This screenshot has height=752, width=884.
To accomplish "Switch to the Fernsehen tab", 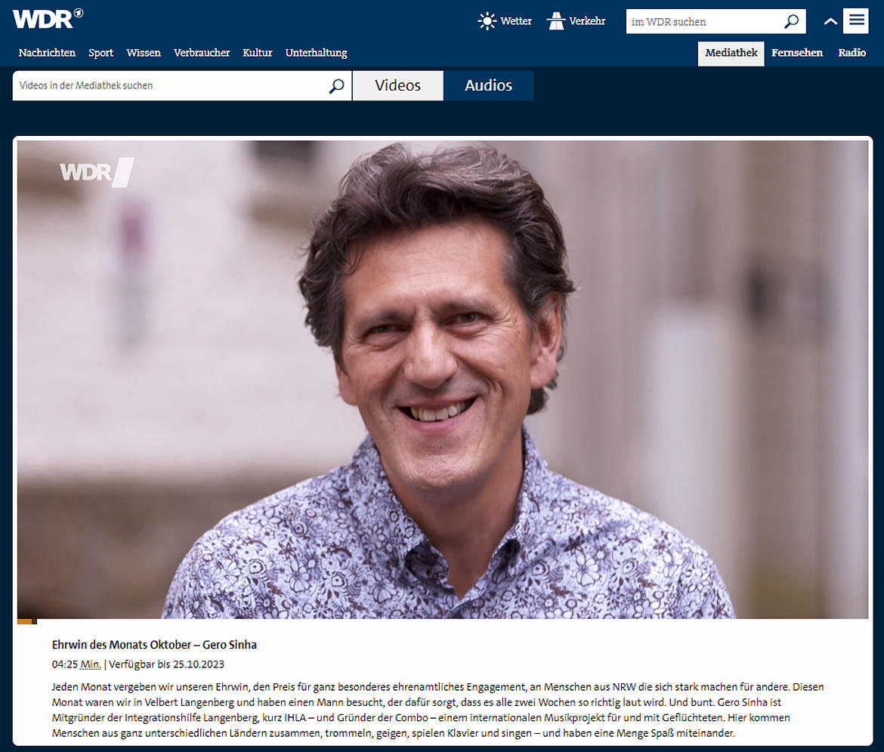I will click(x=797, y=52).
